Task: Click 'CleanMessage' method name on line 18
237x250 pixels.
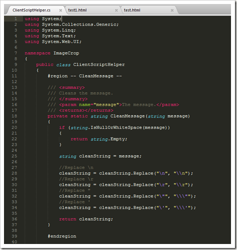Action: click(x=127, y=116)
